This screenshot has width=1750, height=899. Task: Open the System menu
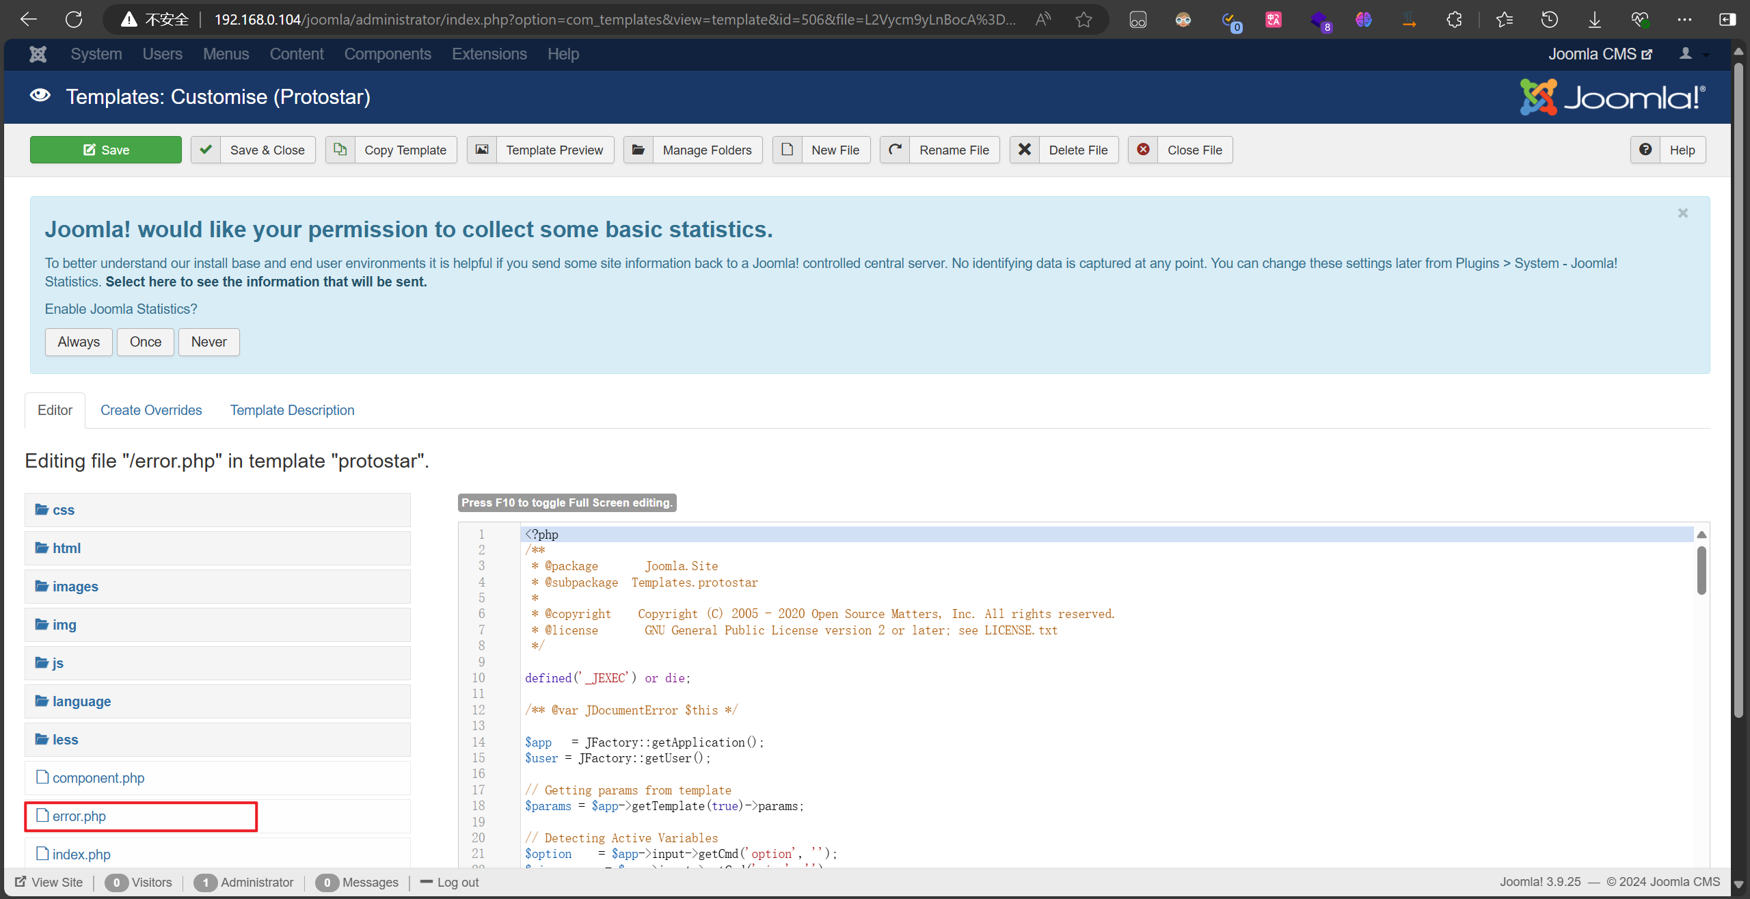pyautogui.click(x=96, y=54)
